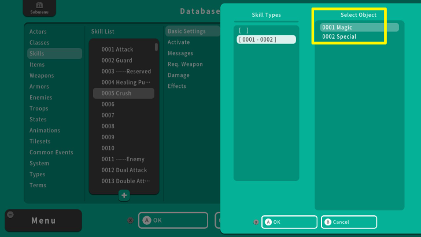Screen dimensions: 421x237
Task: Click the X icon beside database OK
Action: pos(131,220)
